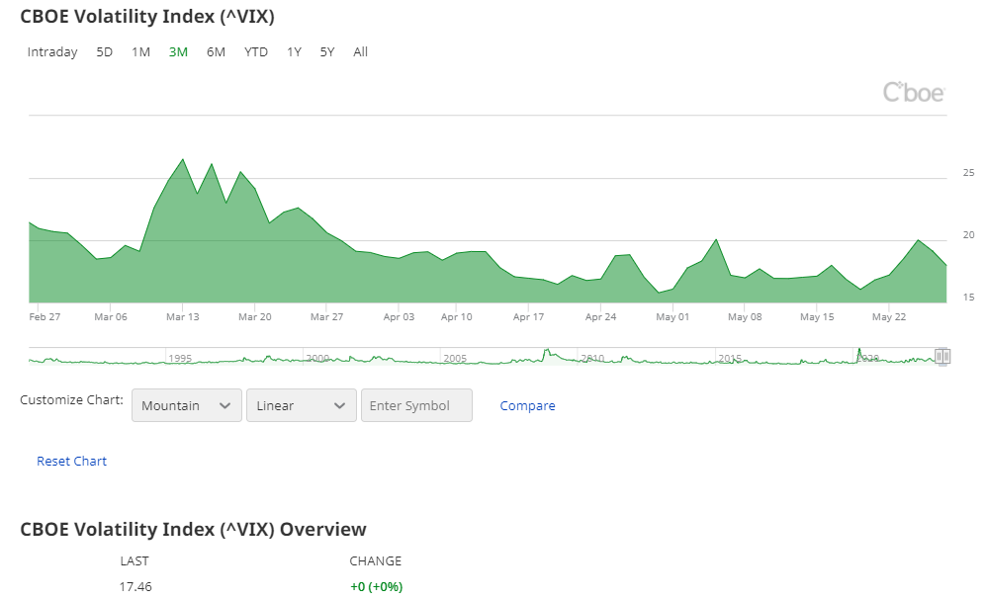The height and width of the screenshot is (600, 985).
Task: Switch chart to Intraday range
Action: coord(52,52)
